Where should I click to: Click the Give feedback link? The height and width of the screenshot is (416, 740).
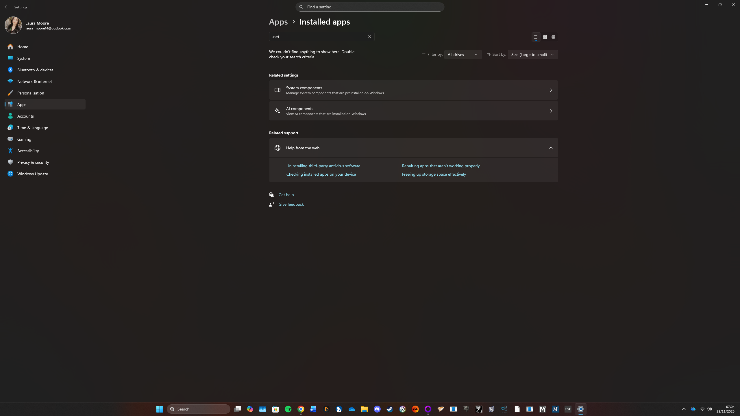pos(291,204)
